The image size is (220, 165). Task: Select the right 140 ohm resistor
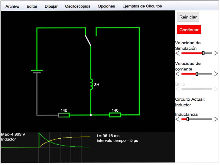tap(115, 115)
